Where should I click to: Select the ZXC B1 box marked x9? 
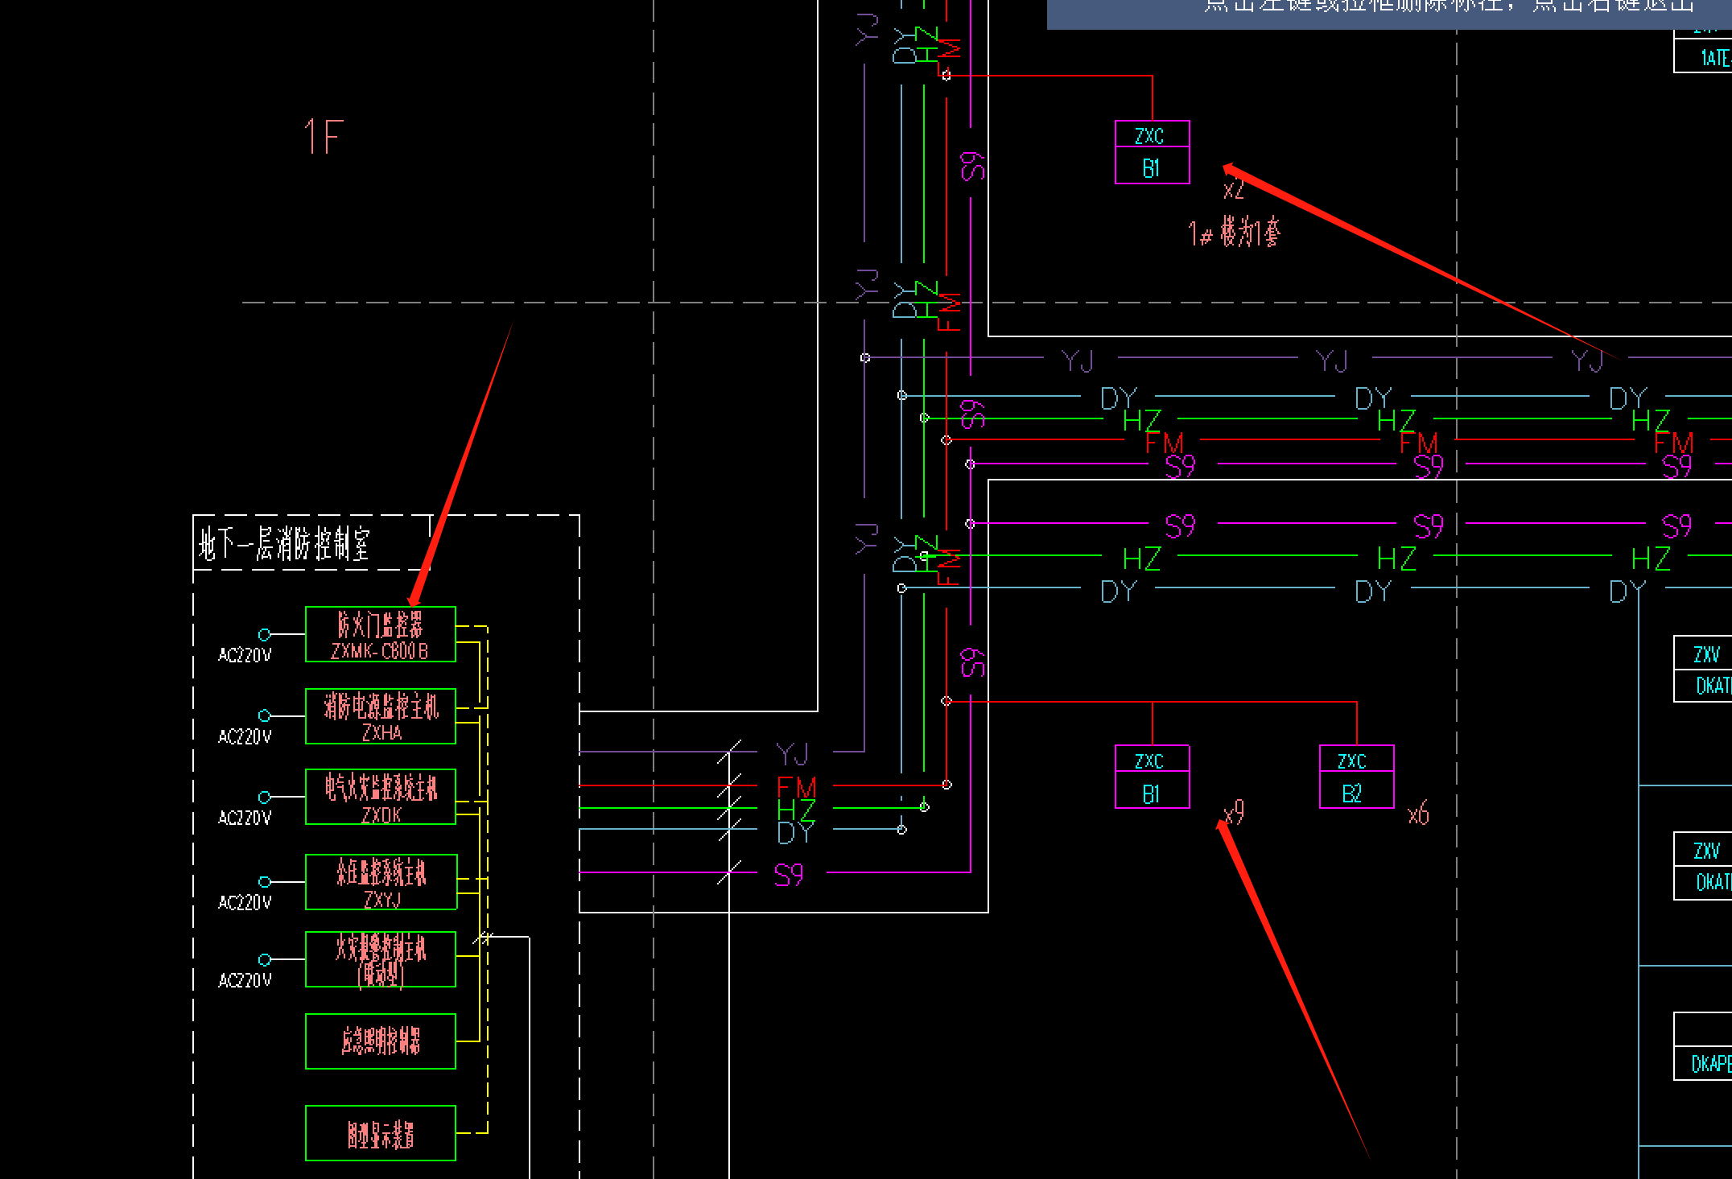(1153, 777)
